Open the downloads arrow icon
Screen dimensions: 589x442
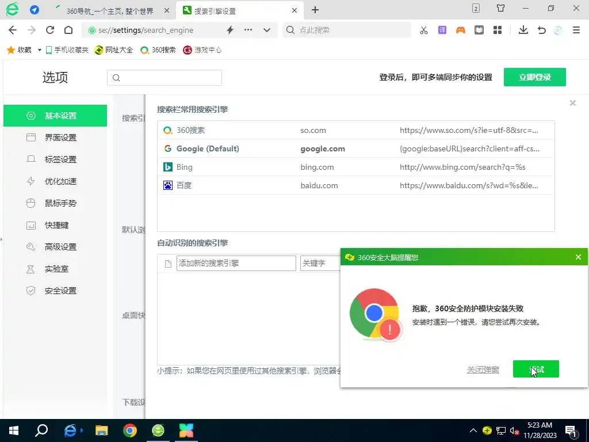523,30
